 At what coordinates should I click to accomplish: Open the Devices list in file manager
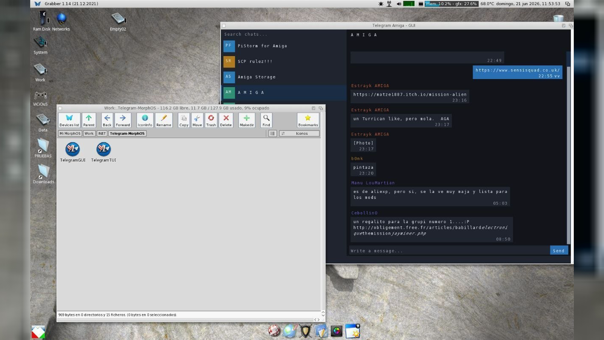click(x=69, y=120)
